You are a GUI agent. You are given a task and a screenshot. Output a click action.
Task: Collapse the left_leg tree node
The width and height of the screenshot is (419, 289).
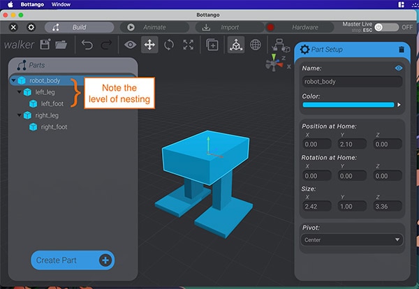(x=20, y=92)
